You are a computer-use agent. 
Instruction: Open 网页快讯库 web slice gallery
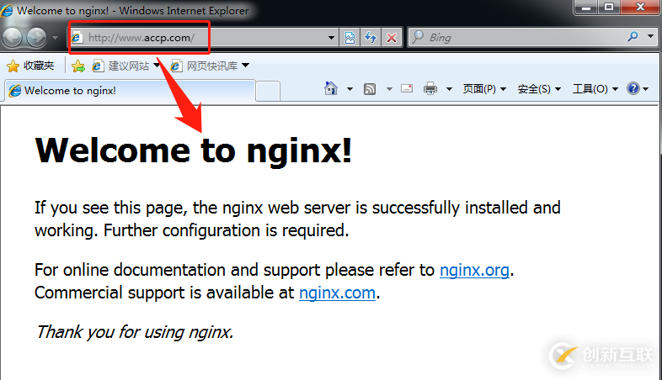(x=210, y=66)
